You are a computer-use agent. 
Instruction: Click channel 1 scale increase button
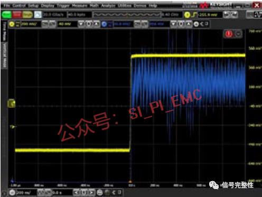(45, 24)
